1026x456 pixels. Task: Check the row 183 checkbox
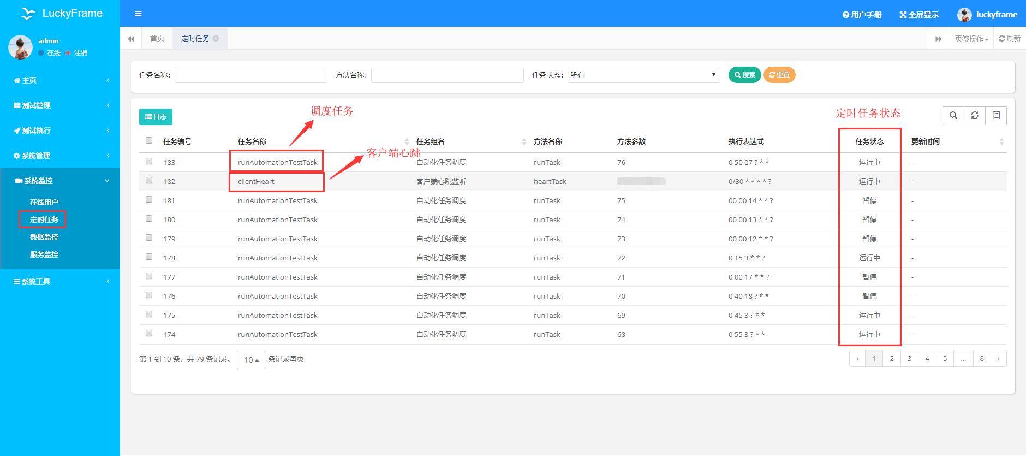[149, 161]
